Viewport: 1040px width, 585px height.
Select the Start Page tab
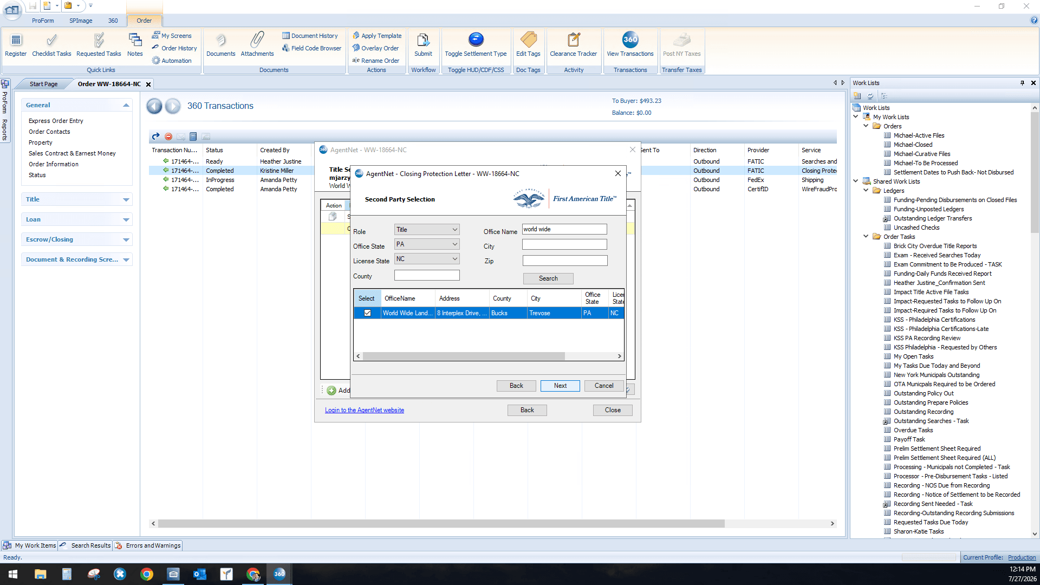pyautogui.click(x=43, y=84)
